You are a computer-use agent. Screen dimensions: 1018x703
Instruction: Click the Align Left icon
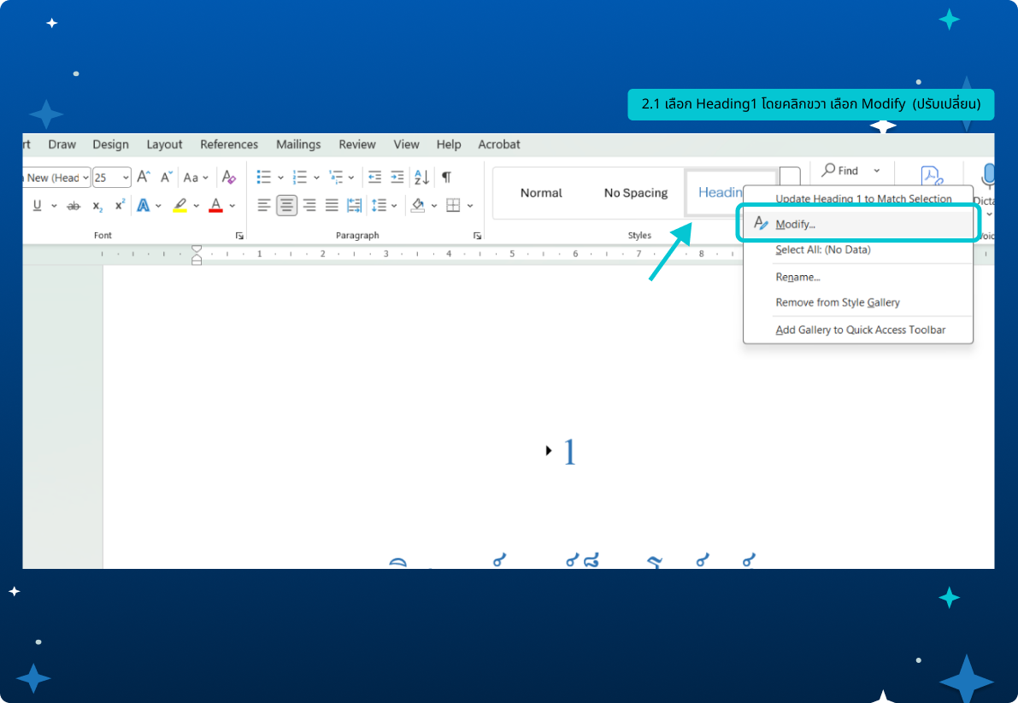click(x=264, y=205)
